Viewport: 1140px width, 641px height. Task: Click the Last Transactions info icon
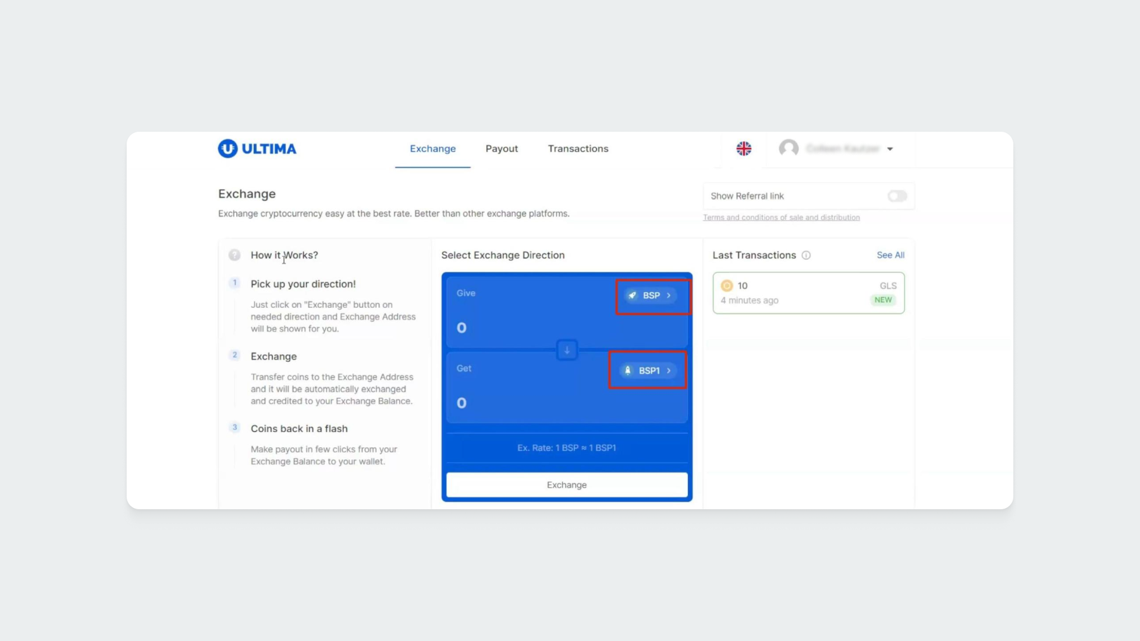[806, 255]
